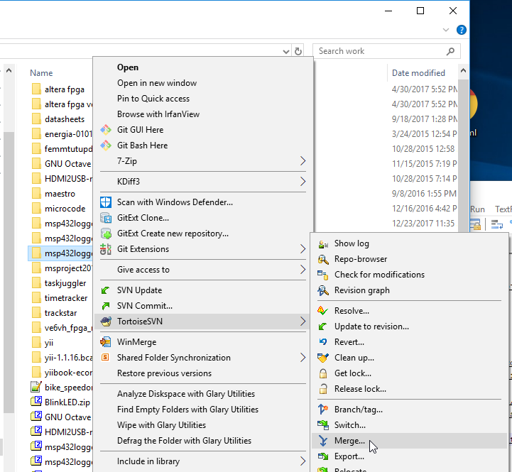The width and height of the screenshot is (512, 472).
Task: Click the Git Extensions icon
Action: tap(106, 249)
